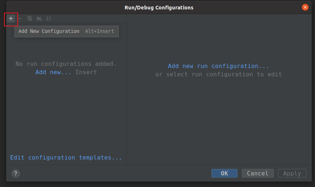
Task: Close the Run/Debug Configurations dialog
Action: tap(305, 8)
